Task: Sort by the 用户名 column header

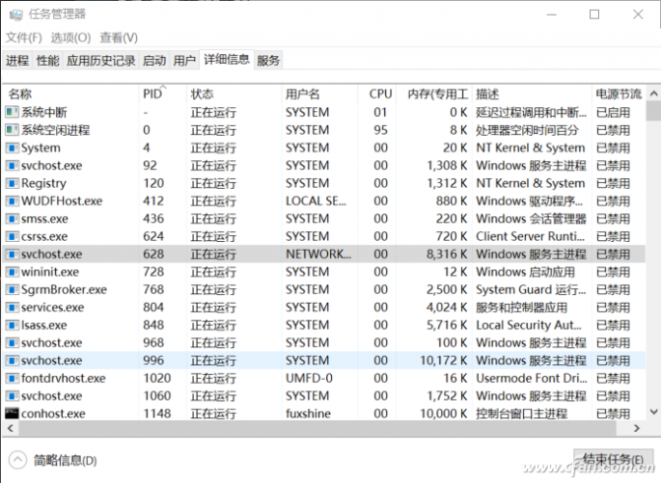Action: [x=319, y=94]
